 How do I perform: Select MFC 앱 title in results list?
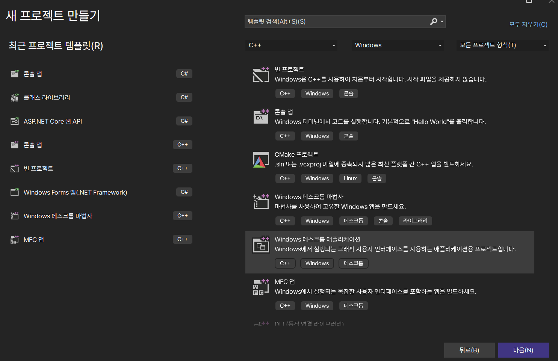tap(285, 282)
